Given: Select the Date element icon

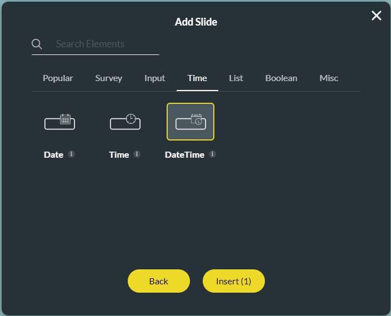Looking at the screenshot, I should 59,122.
